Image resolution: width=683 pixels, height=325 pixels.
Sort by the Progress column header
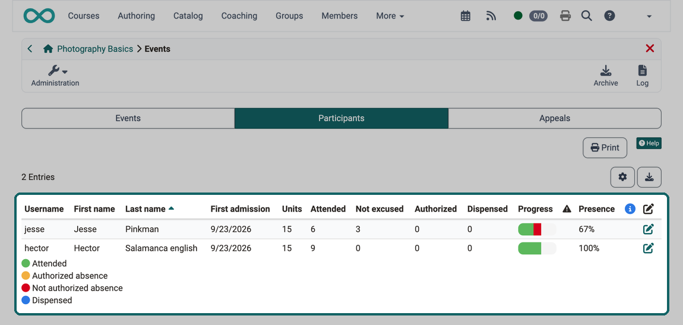pos(535,209)
